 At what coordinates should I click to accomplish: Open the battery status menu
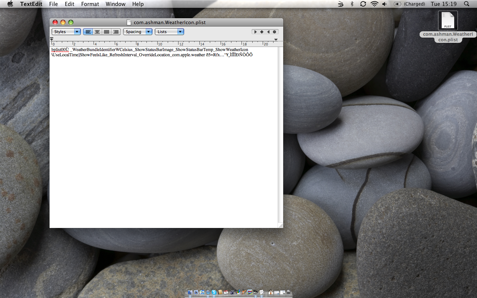[410, 4]
